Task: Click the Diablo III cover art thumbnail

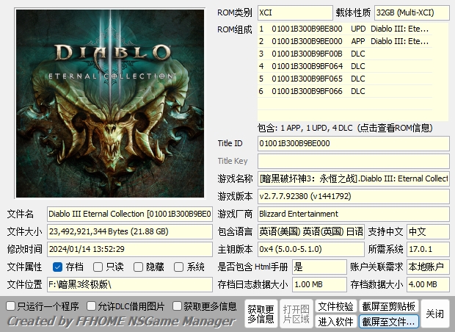Action: 110,104
